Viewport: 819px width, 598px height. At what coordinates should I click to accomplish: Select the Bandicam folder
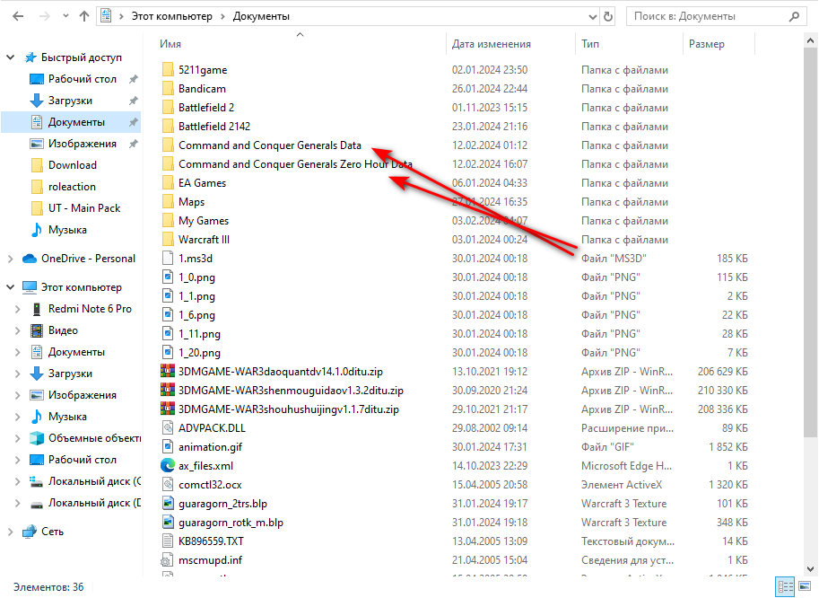click(x=202, y=89)
